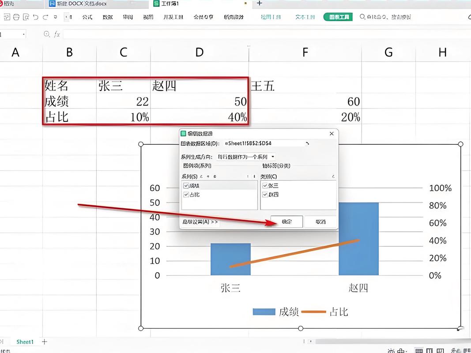Uncheck the 占比 series checkbox
Image resolution: width=471 pixels, height=353 pixels.
click(185, 194)
